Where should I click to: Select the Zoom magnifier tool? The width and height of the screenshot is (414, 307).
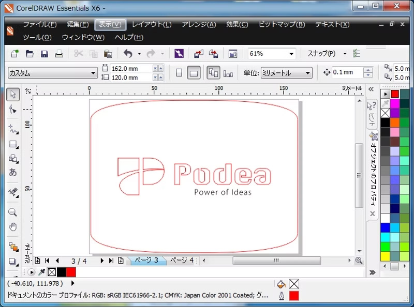13,212
